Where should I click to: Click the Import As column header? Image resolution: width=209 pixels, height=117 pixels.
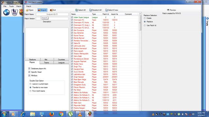(115, 14)
